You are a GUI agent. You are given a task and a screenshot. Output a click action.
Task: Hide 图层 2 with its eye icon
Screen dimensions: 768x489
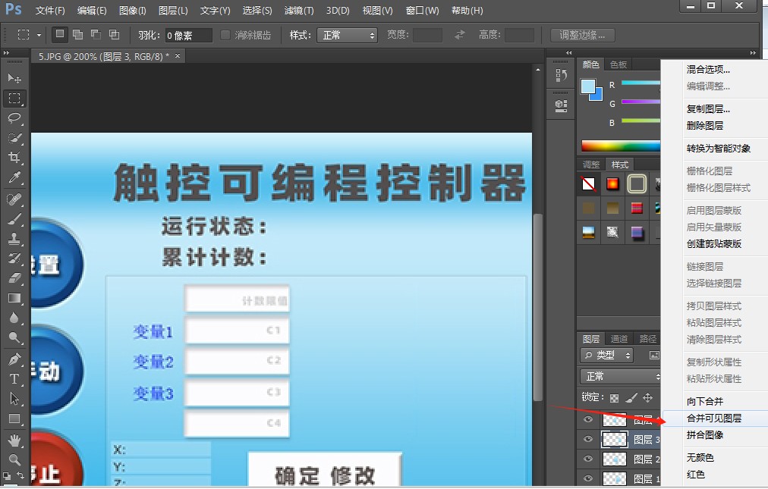tap(588, 459)
